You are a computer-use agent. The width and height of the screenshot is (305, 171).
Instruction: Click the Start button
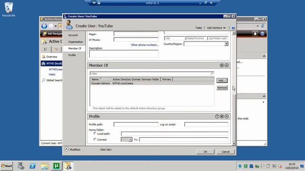click(6, 166)
